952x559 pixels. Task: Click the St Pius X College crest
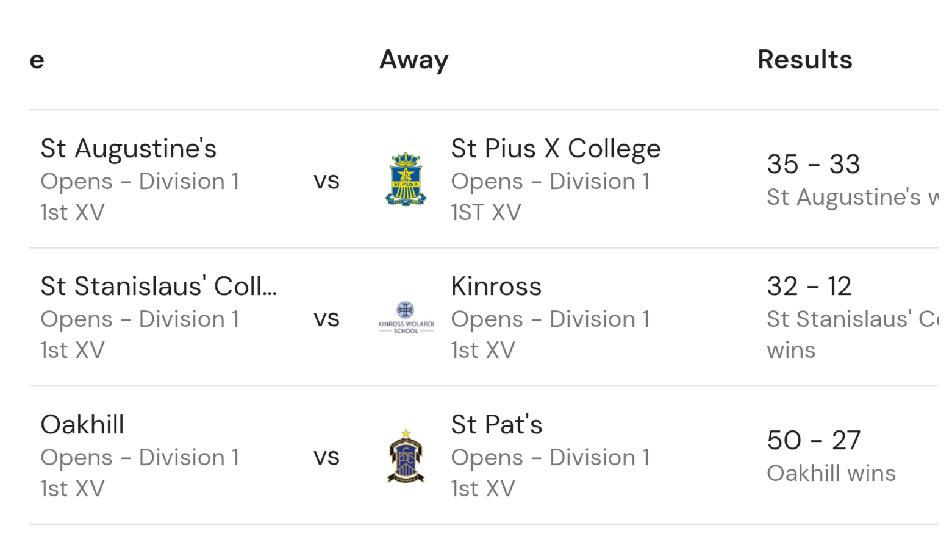click(406, 179)
